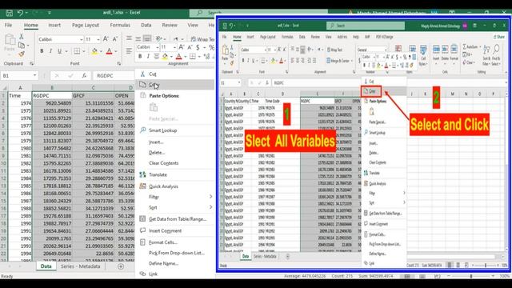This screenshot has height=288, width=512.
Task: Click the Cancel X icon beside the formula bar
Action: 57,76
